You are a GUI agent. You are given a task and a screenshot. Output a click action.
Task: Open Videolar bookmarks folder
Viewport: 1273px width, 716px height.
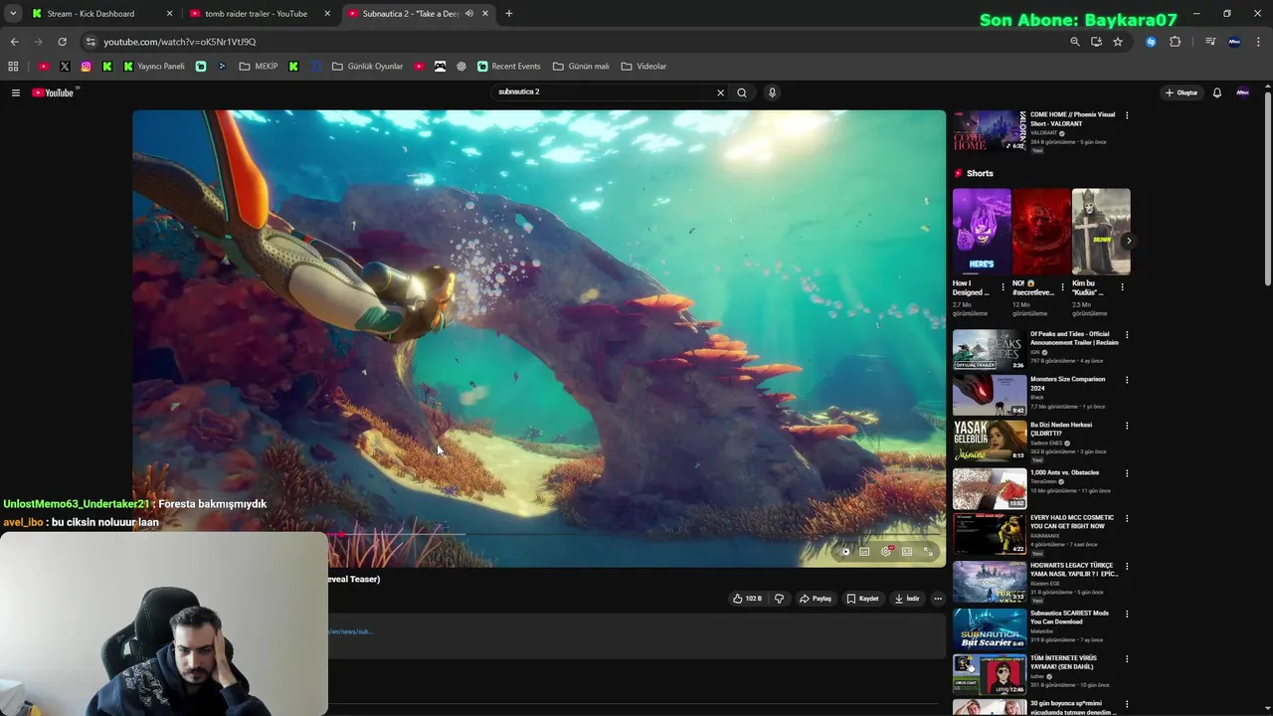(x=643, y=67)
